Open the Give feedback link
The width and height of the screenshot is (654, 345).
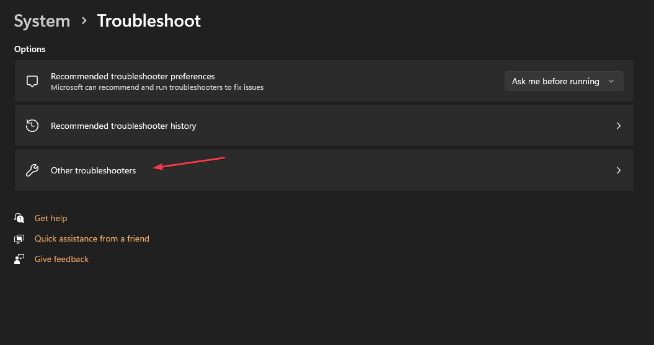click(x=62, y=259)
